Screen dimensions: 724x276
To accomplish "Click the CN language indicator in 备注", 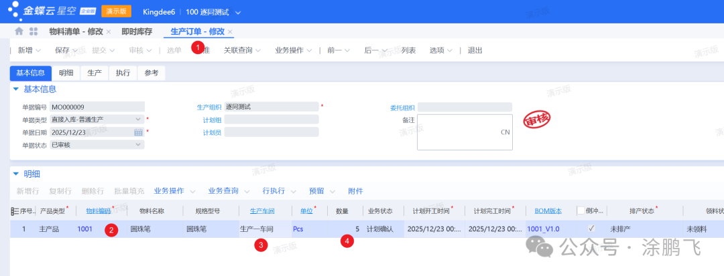I will point(505,132).
